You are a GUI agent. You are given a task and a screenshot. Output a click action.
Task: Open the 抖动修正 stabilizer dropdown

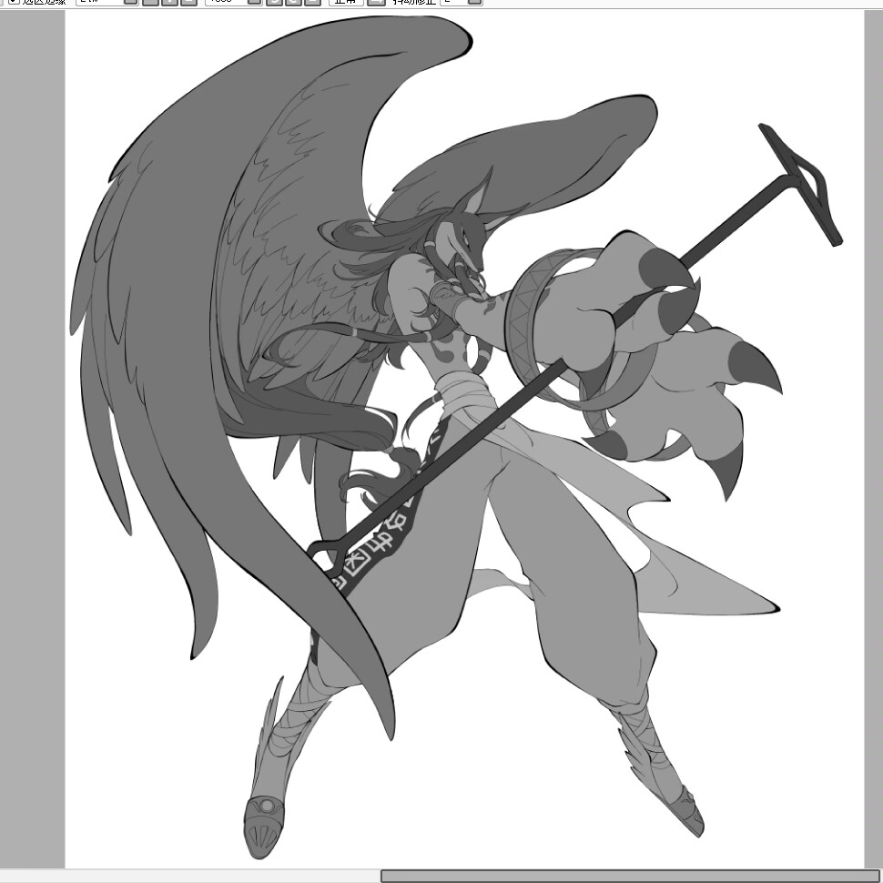point(473,1)
